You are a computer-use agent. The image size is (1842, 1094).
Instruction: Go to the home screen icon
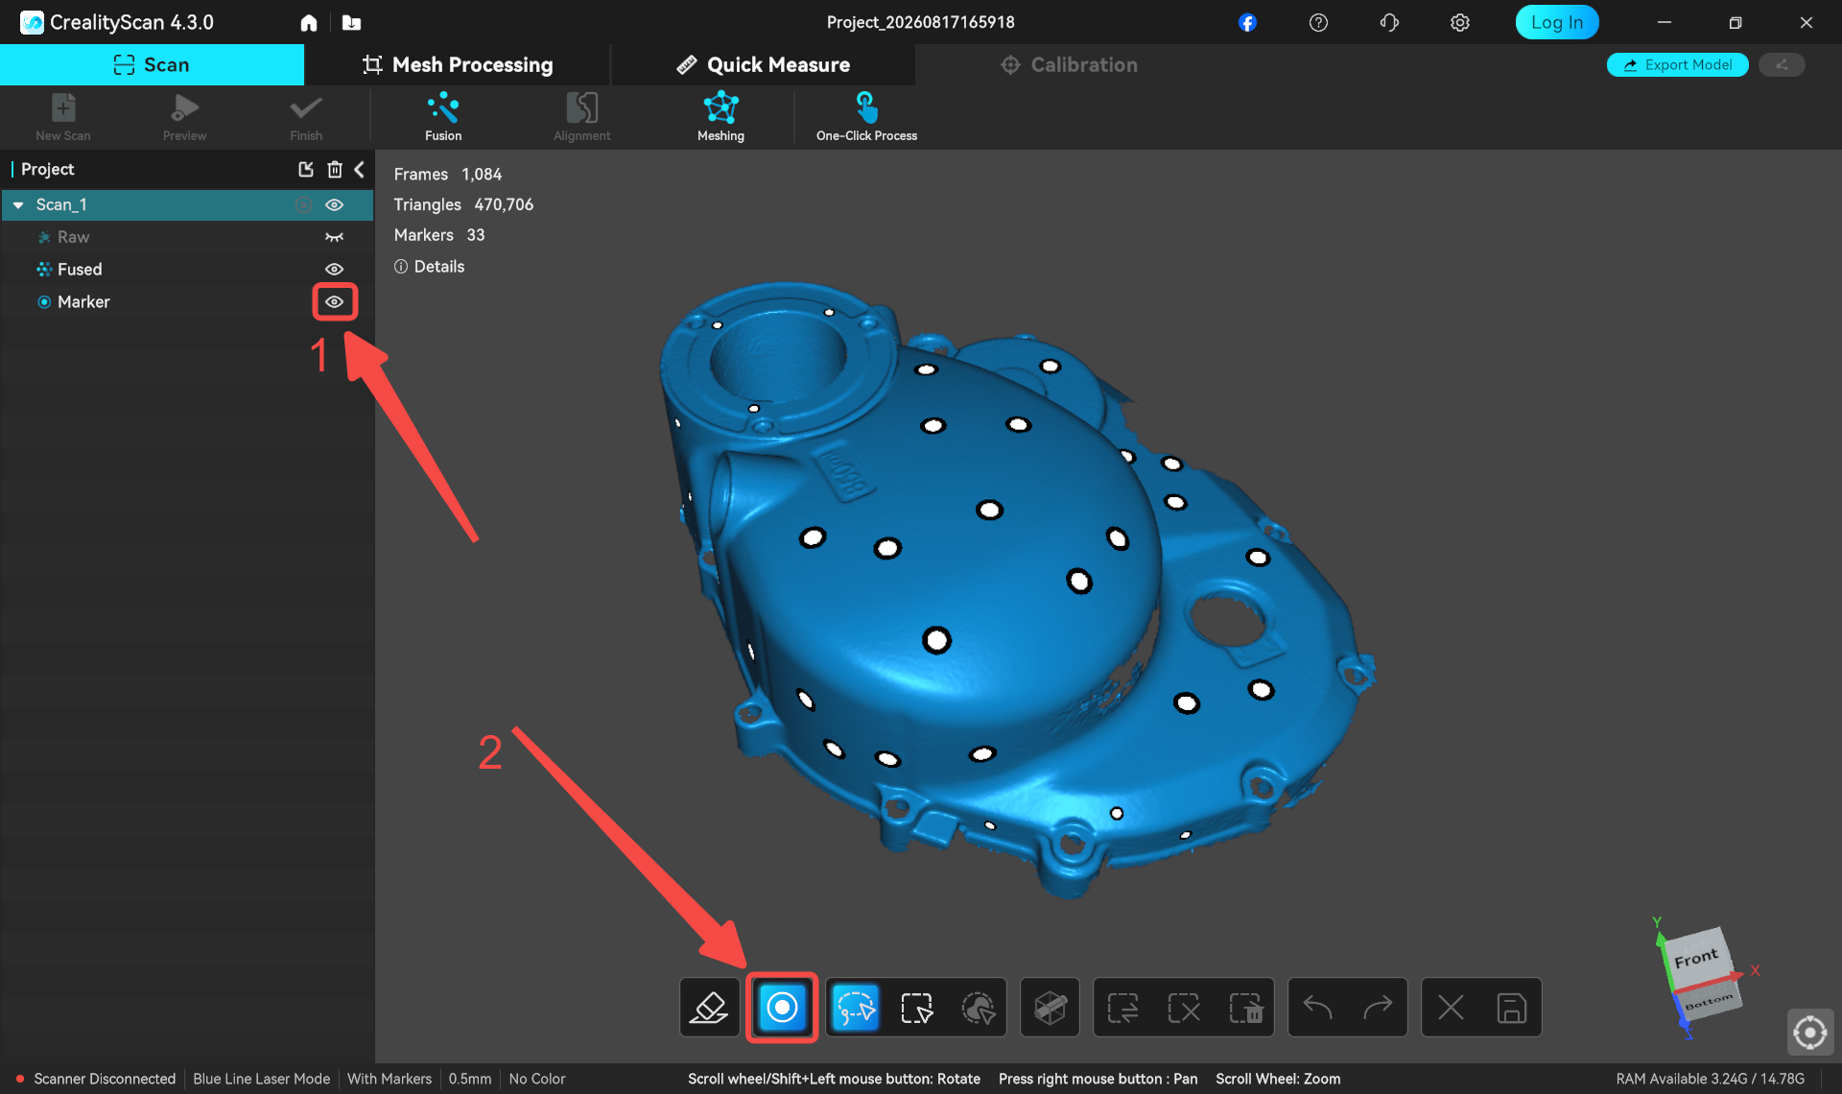pos(308,22)
